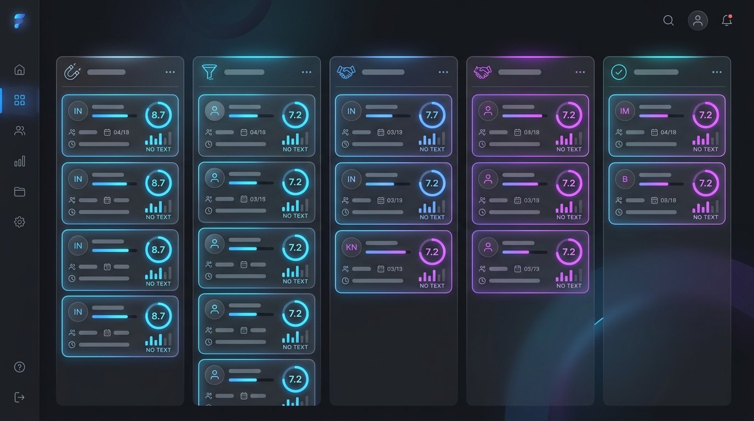Viewport: 754px width, 421px height.
Task: Click the calendar icon on the KN card
Action: 381,269
